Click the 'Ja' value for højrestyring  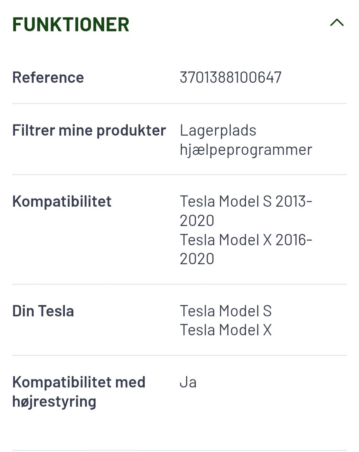[188, 382]
